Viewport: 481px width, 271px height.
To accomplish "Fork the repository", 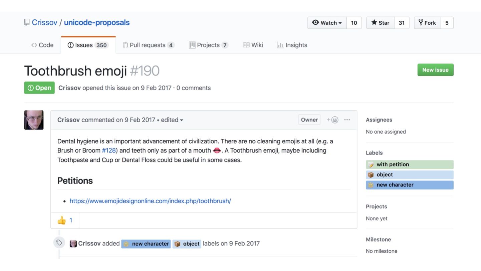I will 428,23.
